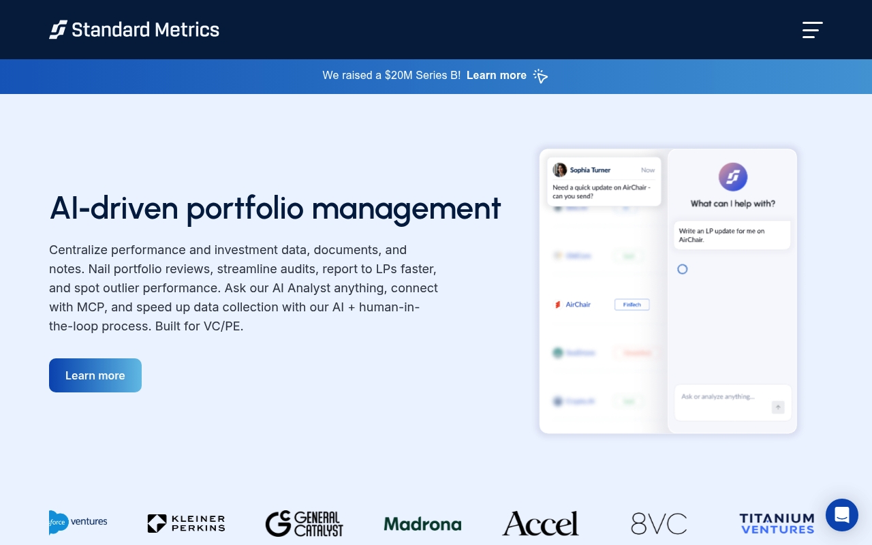The image size is (872, 545).
Task: Click the "AI-driven portfolio management" headline
Action: pos(275,208)
